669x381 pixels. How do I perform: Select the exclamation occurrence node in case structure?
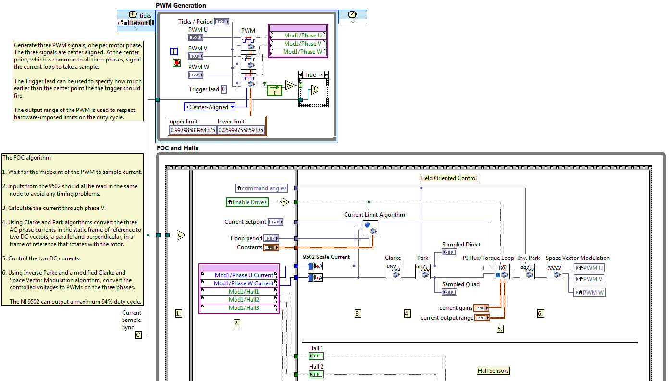click(315, 90)
